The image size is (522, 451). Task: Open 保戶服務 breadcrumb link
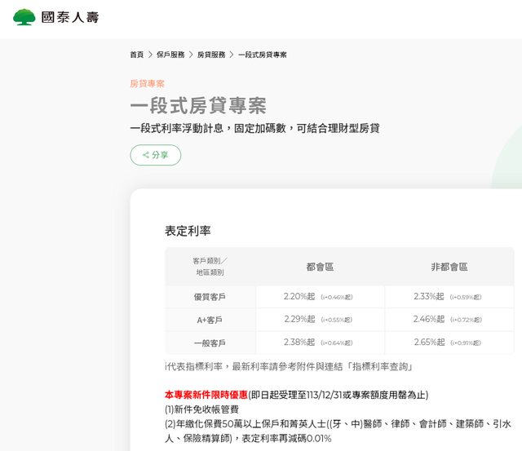tap(170, 55)
